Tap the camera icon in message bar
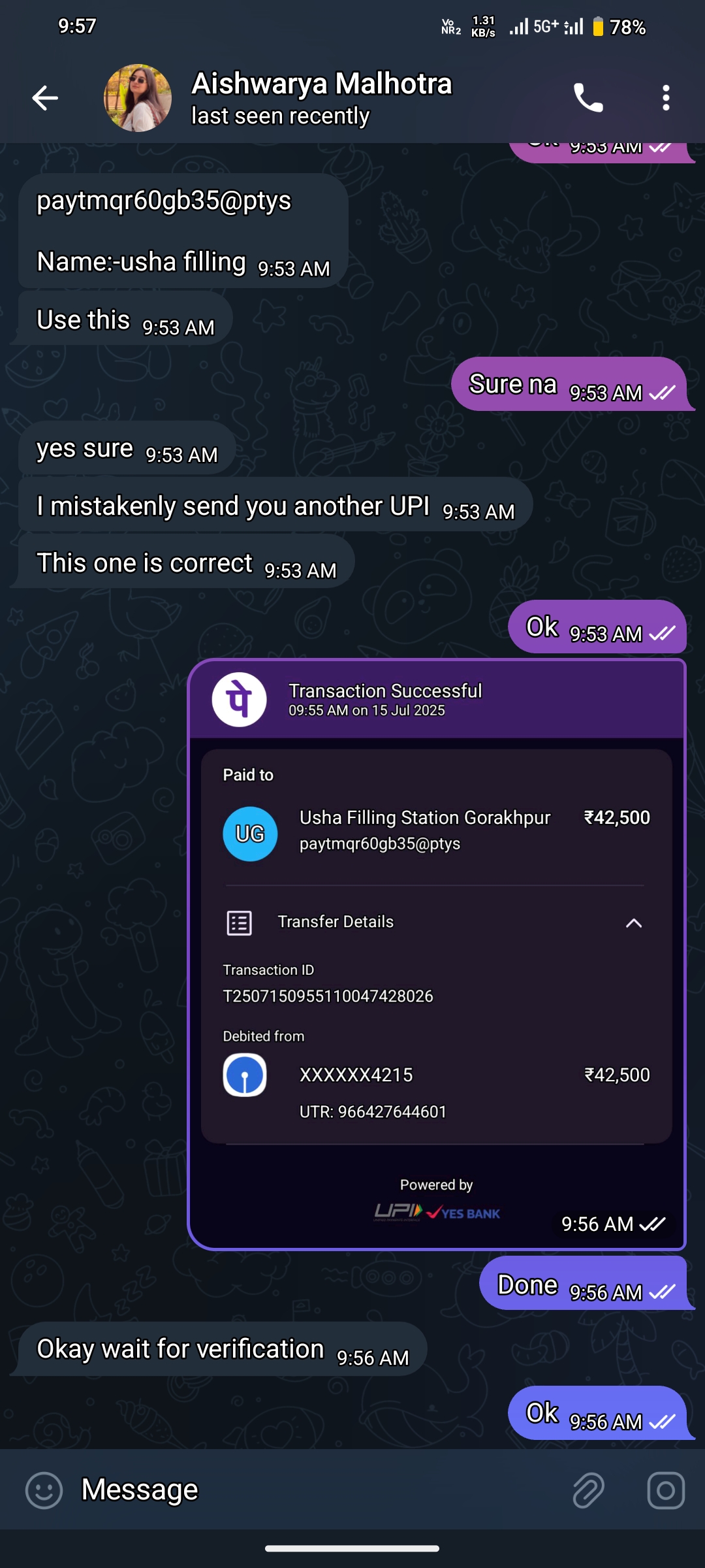The image size is (705, 1568). (666, 1490)
